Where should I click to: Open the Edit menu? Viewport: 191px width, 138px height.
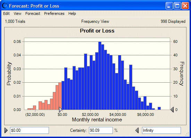(x=6, y=13)
